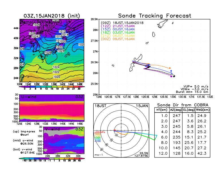Image resolution: width=224 pixels, height=173 pixels.
Task: Click the HT(km) column header
Action: click(x=162, y=110)
